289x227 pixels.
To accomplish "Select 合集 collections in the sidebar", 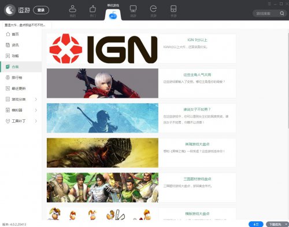I will click(21, 67).
